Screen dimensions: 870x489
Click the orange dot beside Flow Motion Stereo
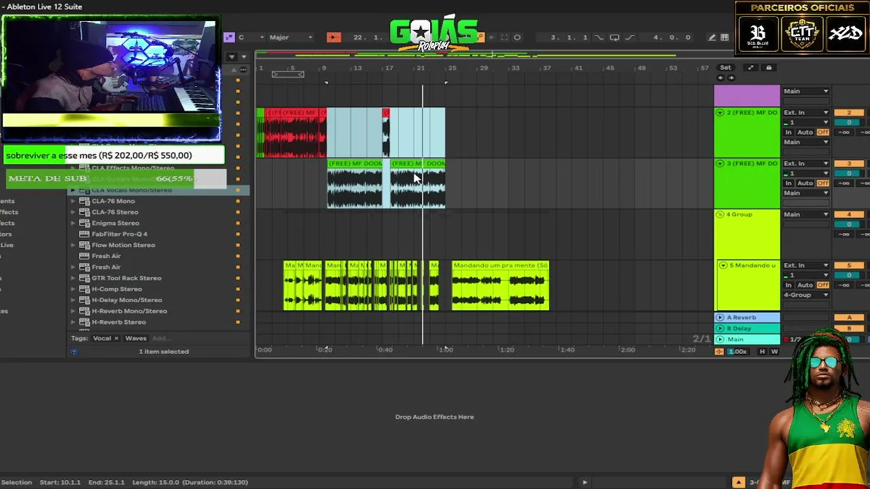[238, 245]
